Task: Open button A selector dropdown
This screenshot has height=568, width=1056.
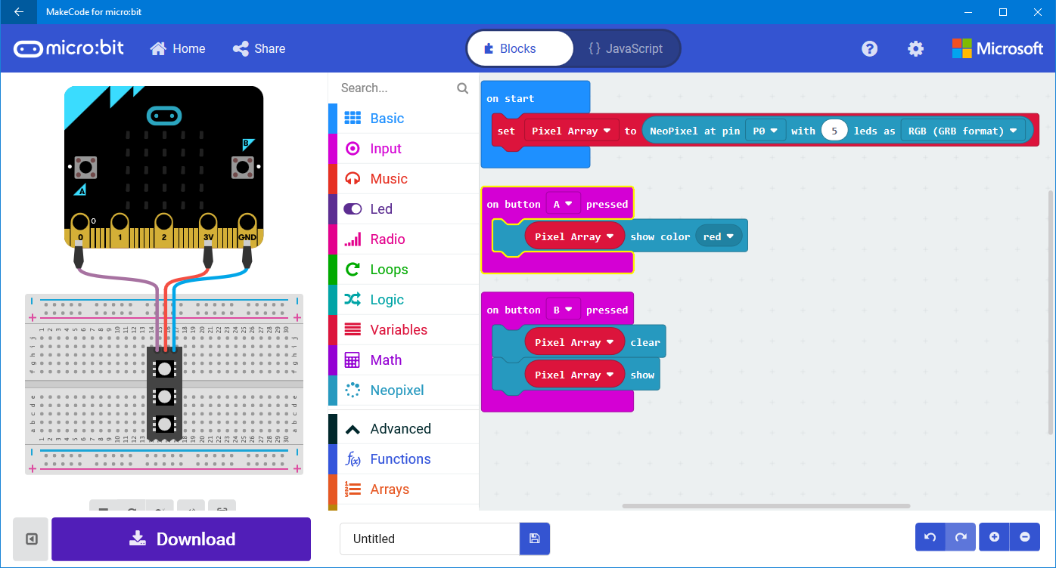Action: 564,204
